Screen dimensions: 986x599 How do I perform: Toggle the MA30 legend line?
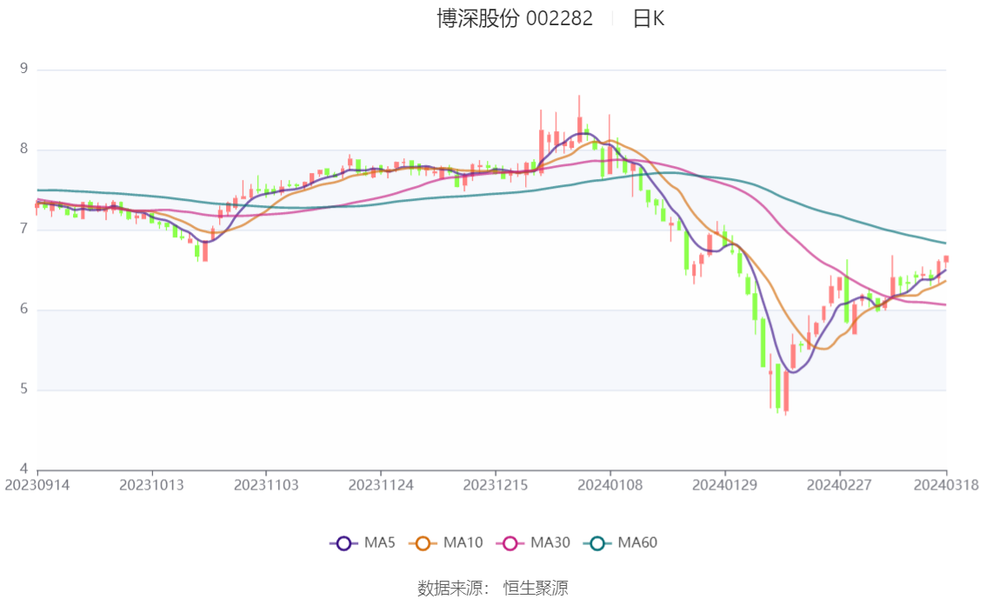point(533,543)
